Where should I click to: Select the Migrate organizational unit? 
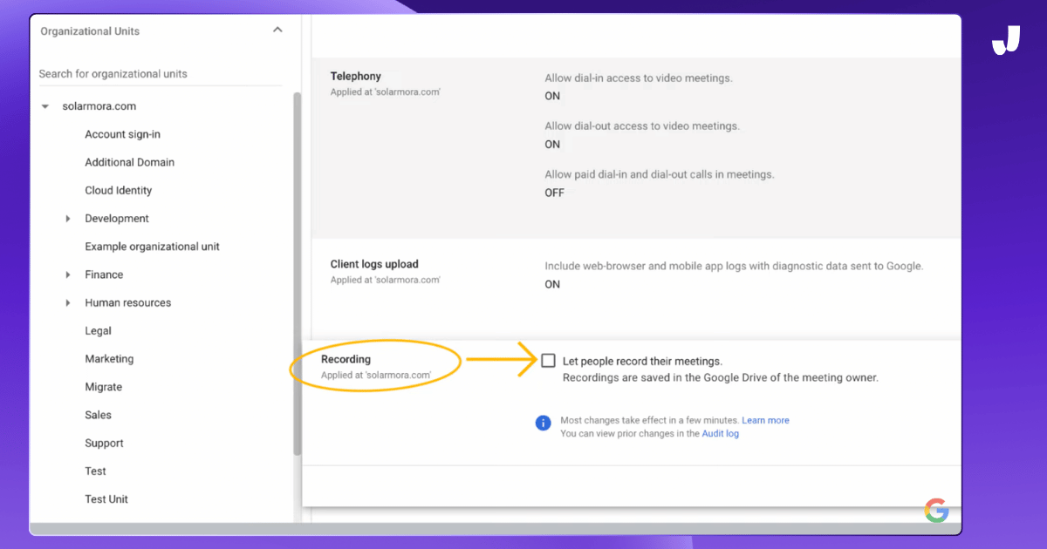coord(103,387)
